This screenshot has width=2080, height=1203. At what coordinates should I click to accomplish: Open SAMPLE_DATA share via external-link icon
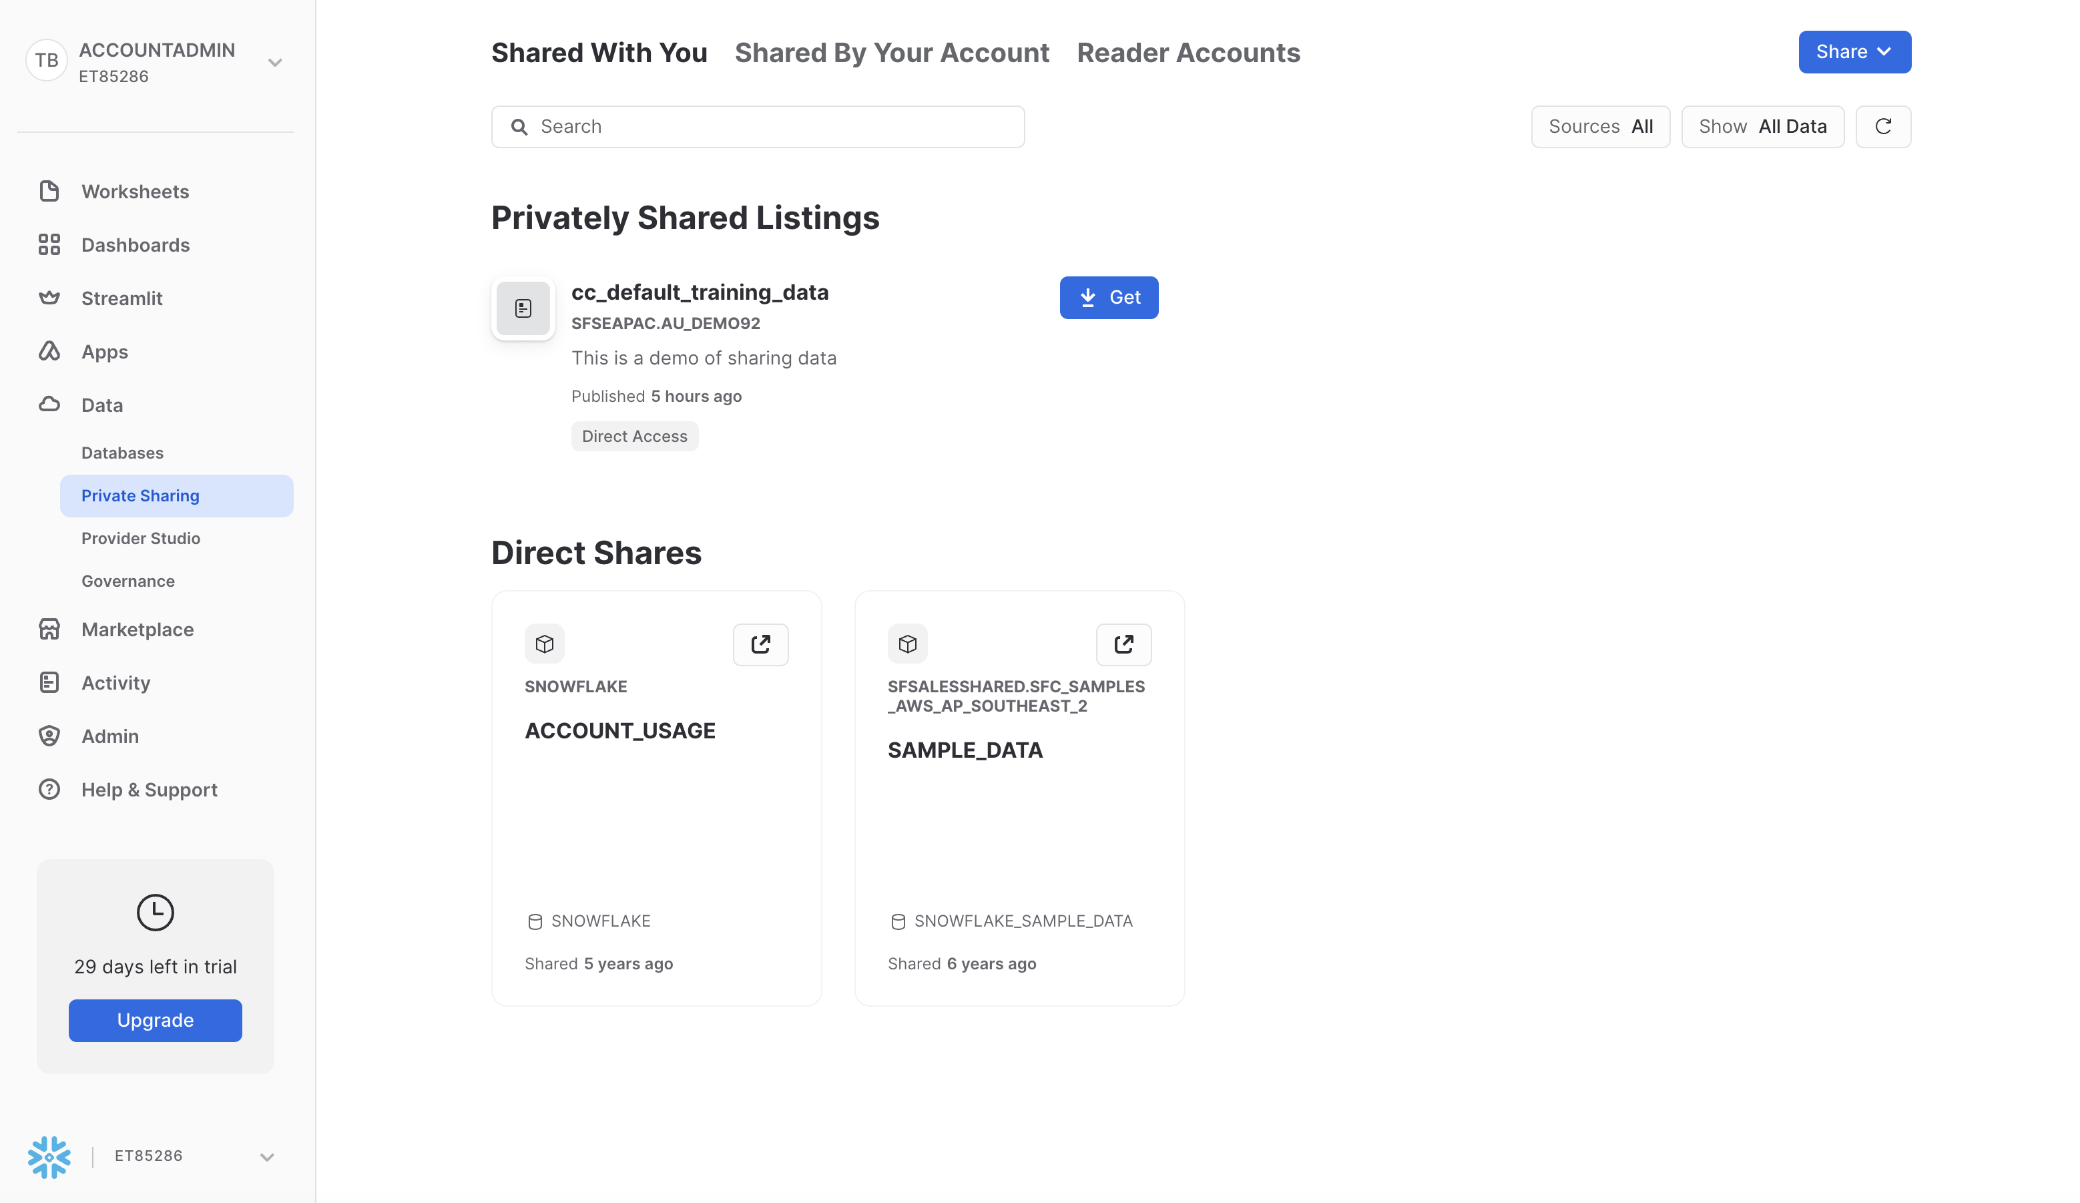coord(1123,644)
